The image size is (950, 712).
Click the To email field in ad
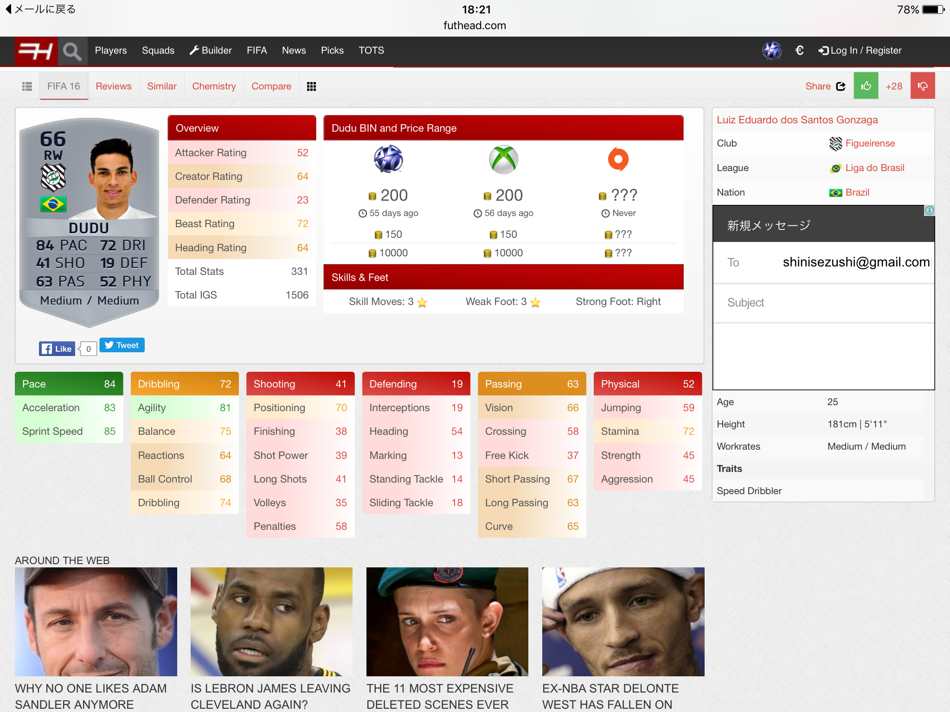823,262
